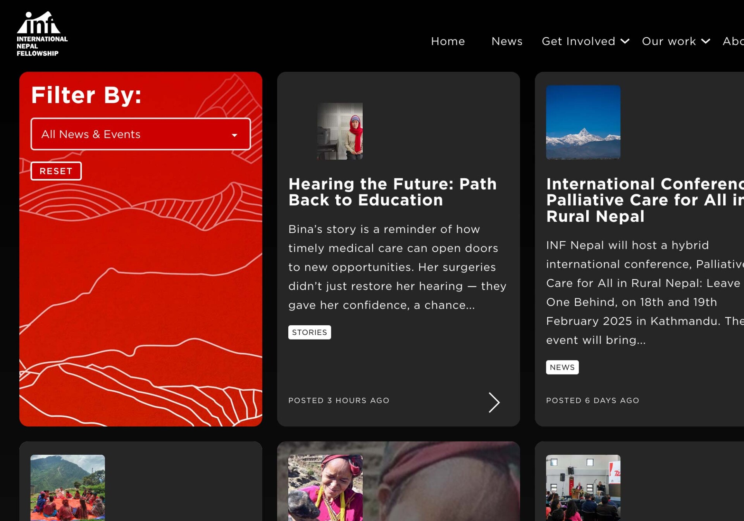Image resolution: width=744 pixels, height=521 pixels.
Task: Click the right arrow on Hearing the Future card
Action: 494,402
